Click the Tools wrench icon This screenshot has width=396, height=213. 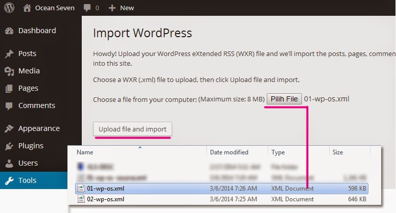(9, 180)
